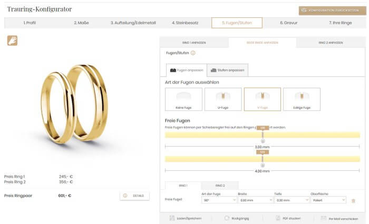Open the Stufen anpassen tab
Viewport: 369px width, 224px height.
click(228, 70)
